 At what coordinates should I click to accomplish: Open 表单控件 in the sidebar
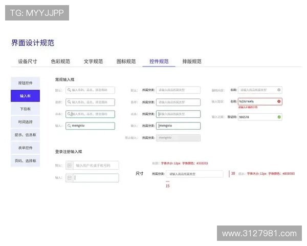[x=25, y=148]
